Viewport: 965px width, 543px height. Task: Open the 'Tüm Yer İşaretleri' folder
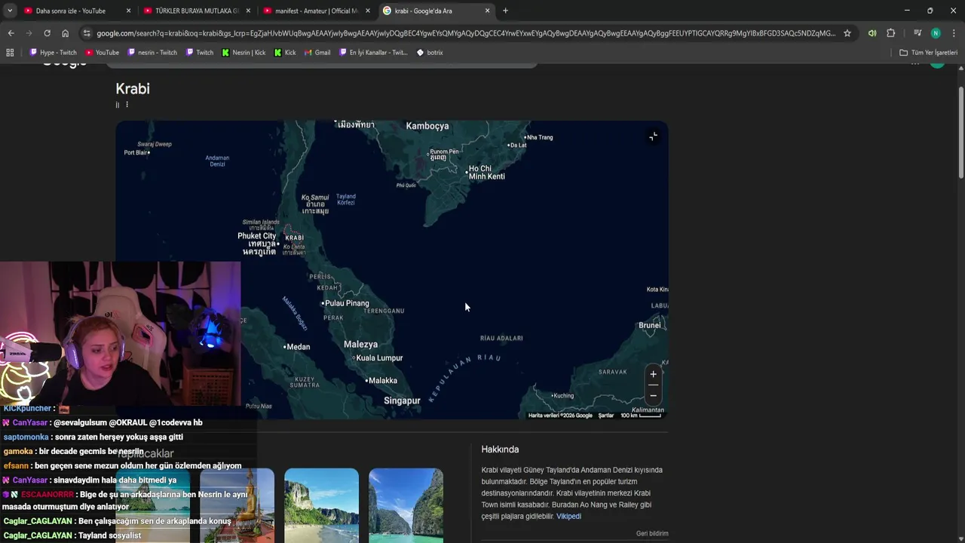pos(928,53)
